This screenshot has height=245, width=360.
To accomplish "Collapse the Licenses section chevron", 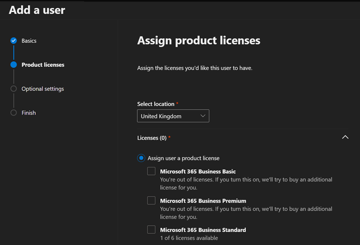I will click(345, 137).
